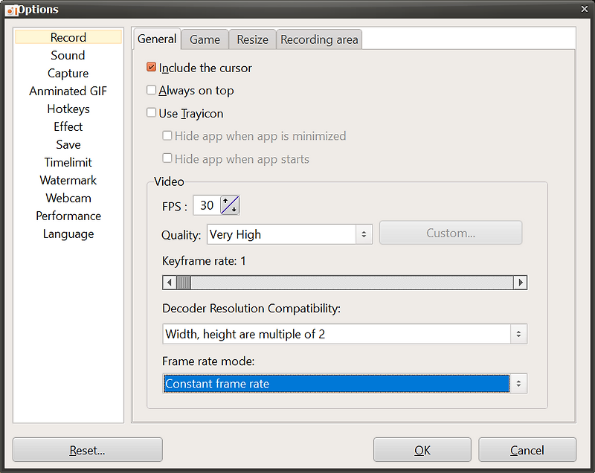595x473 pixels.
Task: Open the Anminated GIF options
Action: click(68, 91)
